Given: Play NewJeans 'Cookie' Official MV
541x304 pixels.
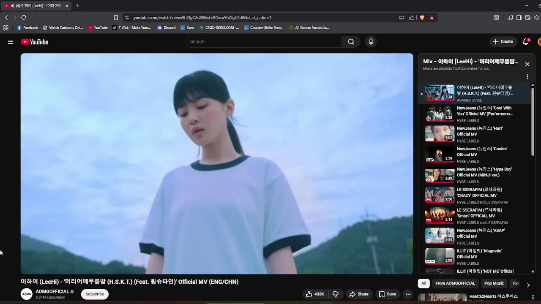Looking at the screenshot, I should click(474, 155).
